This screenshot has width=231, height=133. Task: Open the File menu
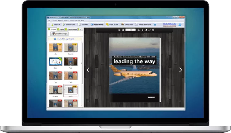(x=48, y=21)
